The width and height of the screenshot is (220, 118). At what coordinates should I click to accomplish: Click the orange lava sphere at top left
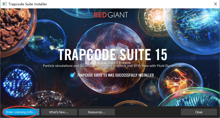pos(14,25)
